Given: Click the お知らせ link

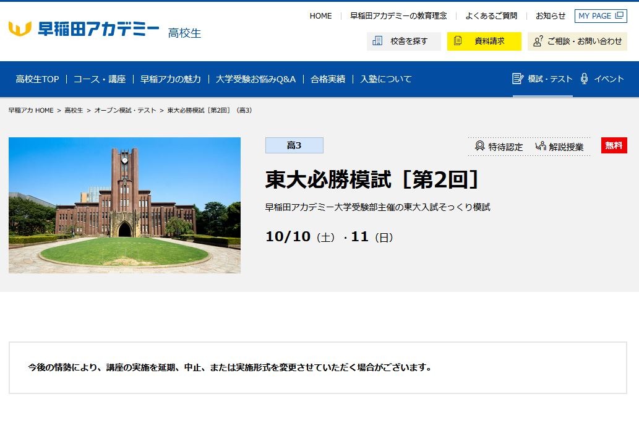Looking at the screenshot, I should pos(551,15).
